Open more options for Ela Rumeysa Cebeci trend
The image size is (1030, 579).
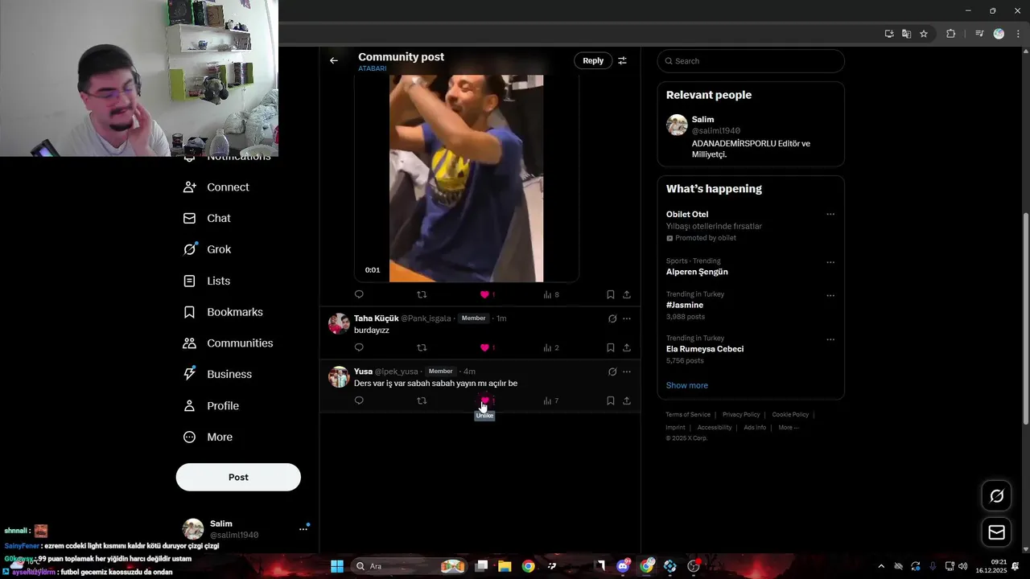click(830, 339)
